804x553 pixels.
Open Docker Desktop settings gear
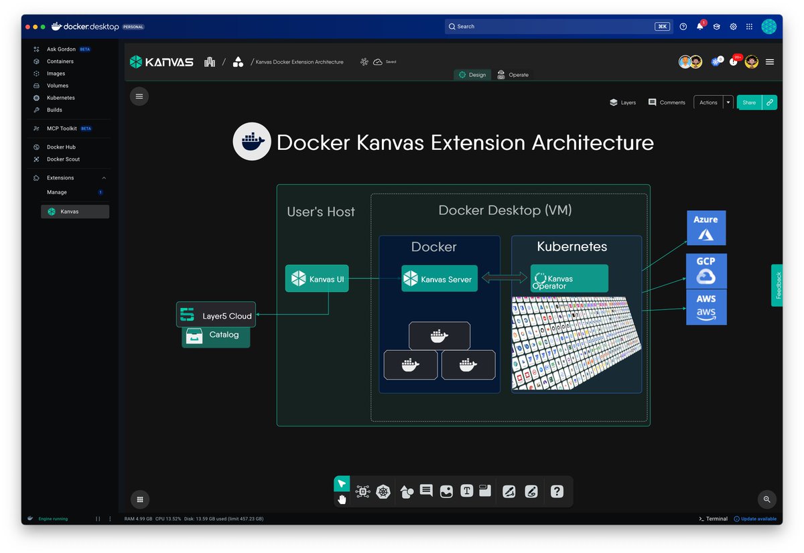tap(734, 27)
